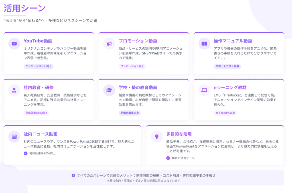292x193 pixels.
Task: Click the エンゲージメント向上 tag
Action: 38,66
